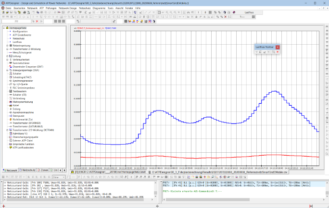Select the Schalter (CB) element
The width and height of the screenshot is (329, 208).
[x=20, y=95]
